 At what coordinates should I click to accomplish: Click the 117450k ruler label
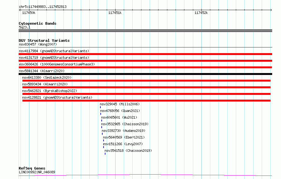click(x=29, y=13)
